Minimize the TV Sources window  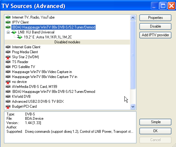pos(155,6)
